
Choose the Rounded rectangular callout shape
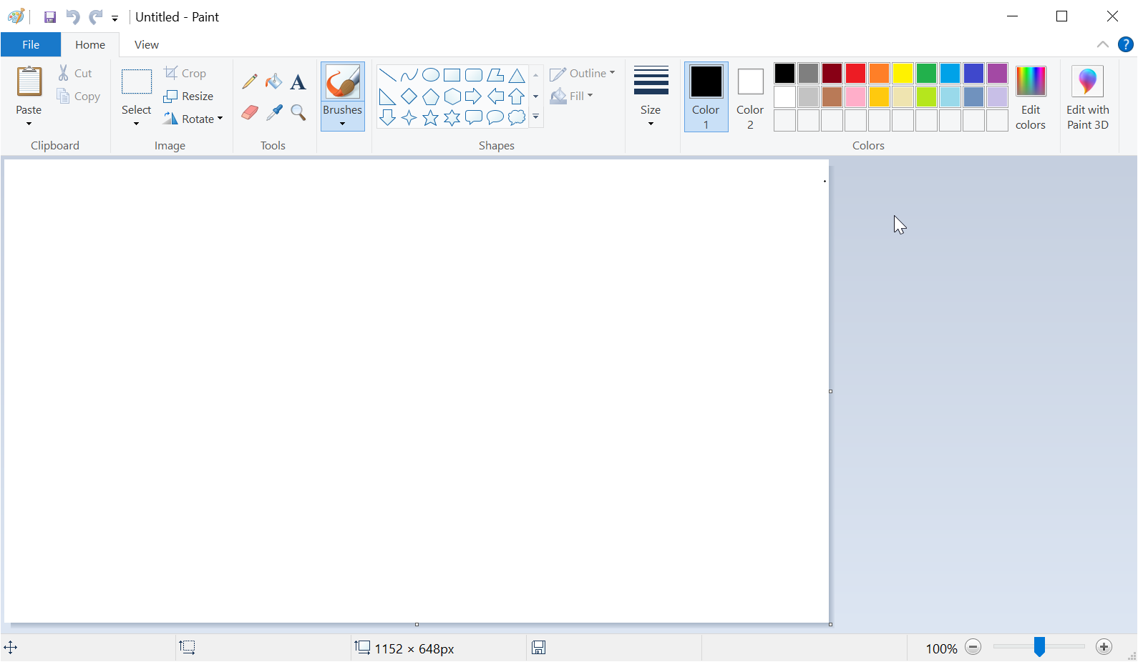(x=474, y=118)
